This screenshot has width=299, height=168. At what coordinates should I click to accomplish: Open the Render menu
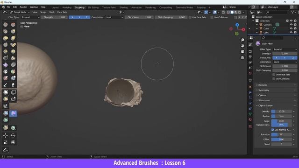23,7
